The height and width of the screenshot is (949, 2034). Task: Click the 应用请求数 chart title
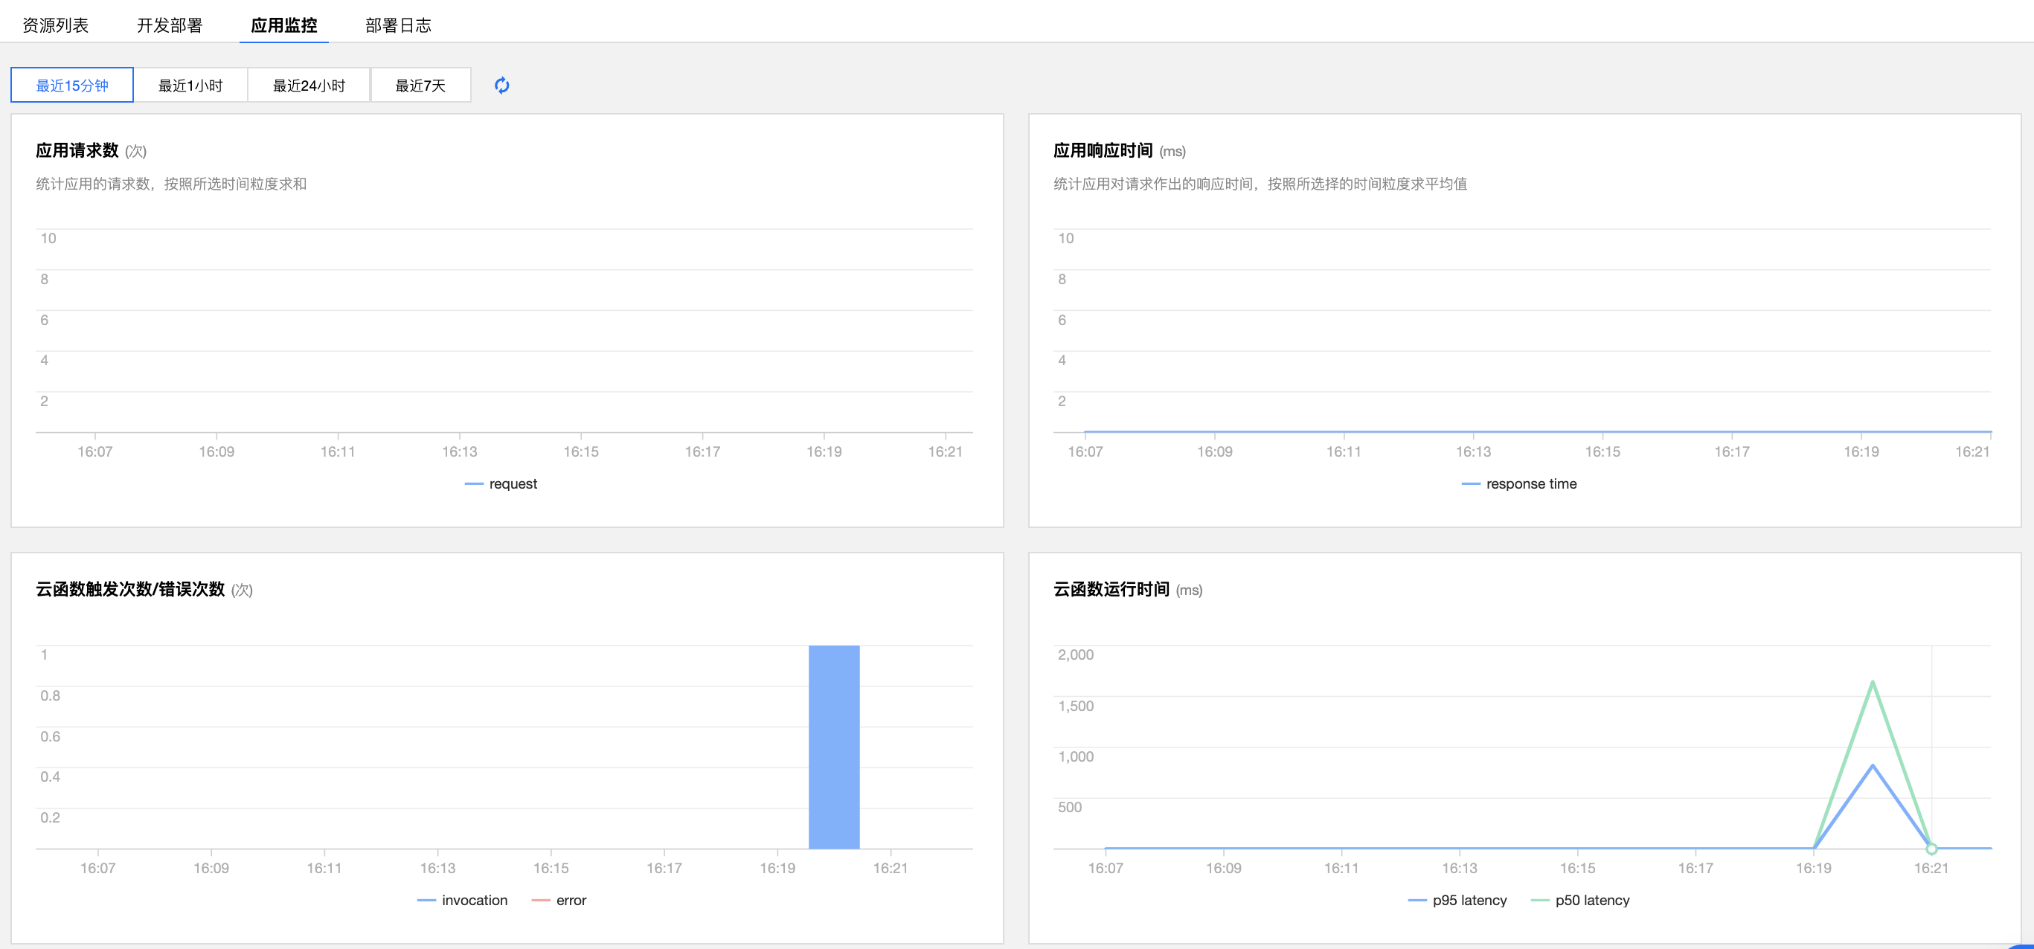[77, 150]
